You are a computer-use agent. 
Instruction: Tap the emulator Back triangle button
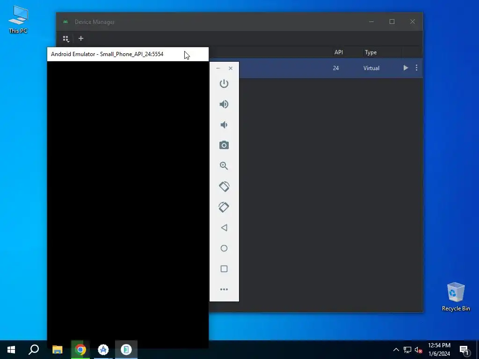click(224, 228)
